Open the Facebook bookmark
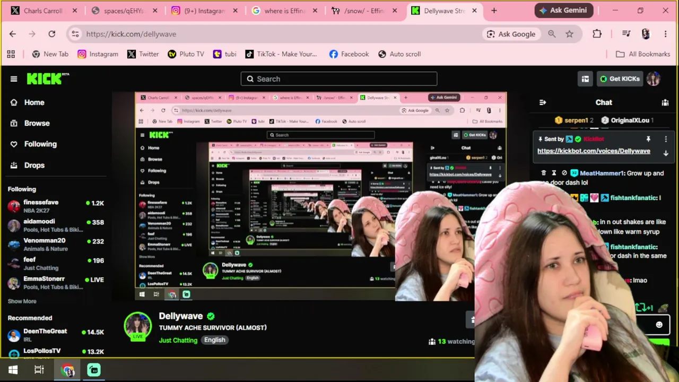This screenshot has width=679, height=382. coord(349,54)
